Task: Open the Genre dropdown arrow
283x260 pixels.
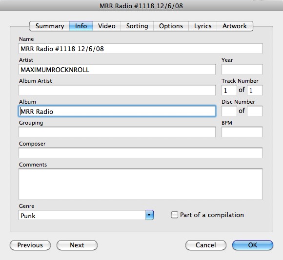Action: coord(149,215)
